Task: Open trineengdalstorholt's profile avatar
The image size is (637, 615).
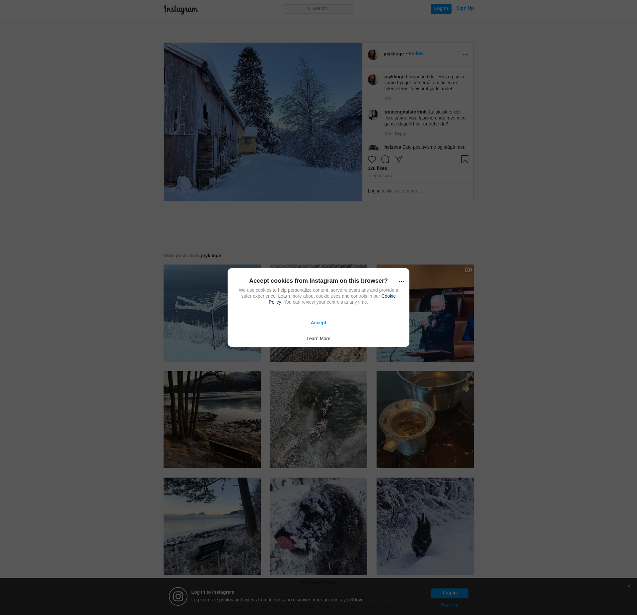Action: (373, 115)
